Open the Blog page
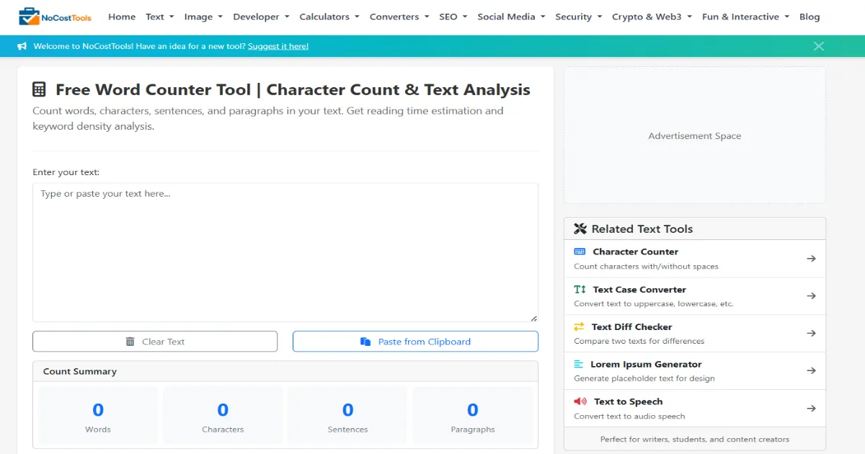Viewport: 865px width, 454px height. pyautogui.click(x=809, y=17)
